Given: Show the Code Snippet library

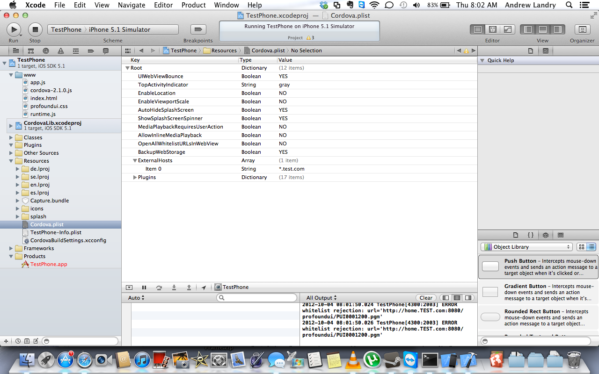Looking at the screenshot, I should (530, 235).
